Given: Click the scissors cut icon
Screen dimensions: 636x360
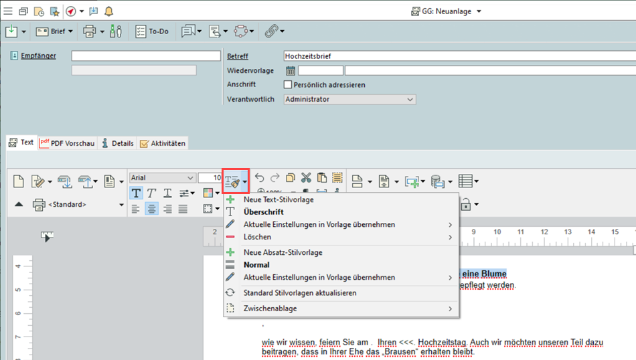Looking at the screenshot, I should 306,178.
